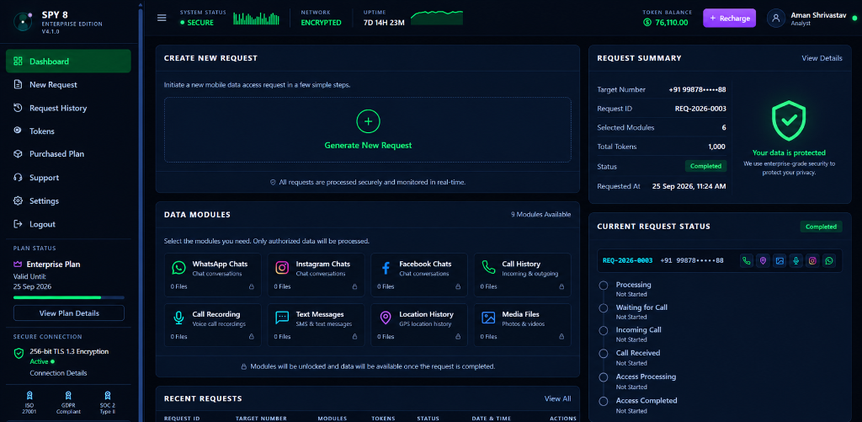This screenshot has width=862, height=422.
Task: Open View Details in Request Summary
Action: point(822,58)
